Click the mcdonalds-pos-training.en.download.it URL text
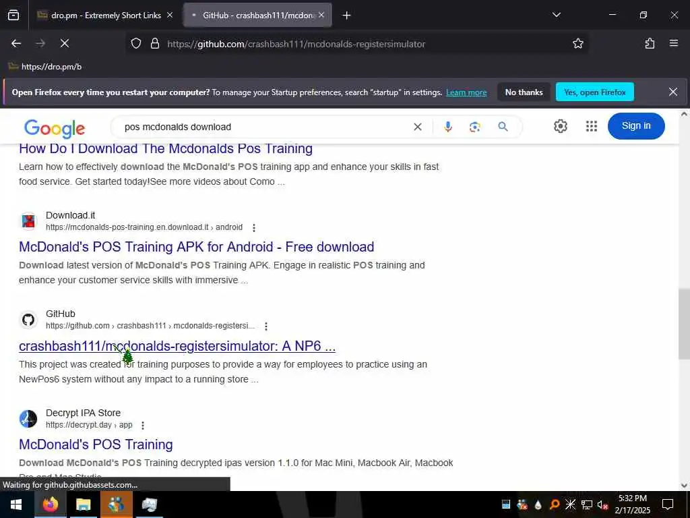Image resolution: width=690 pixels, height=518 pixels. [x=144, y=227]
